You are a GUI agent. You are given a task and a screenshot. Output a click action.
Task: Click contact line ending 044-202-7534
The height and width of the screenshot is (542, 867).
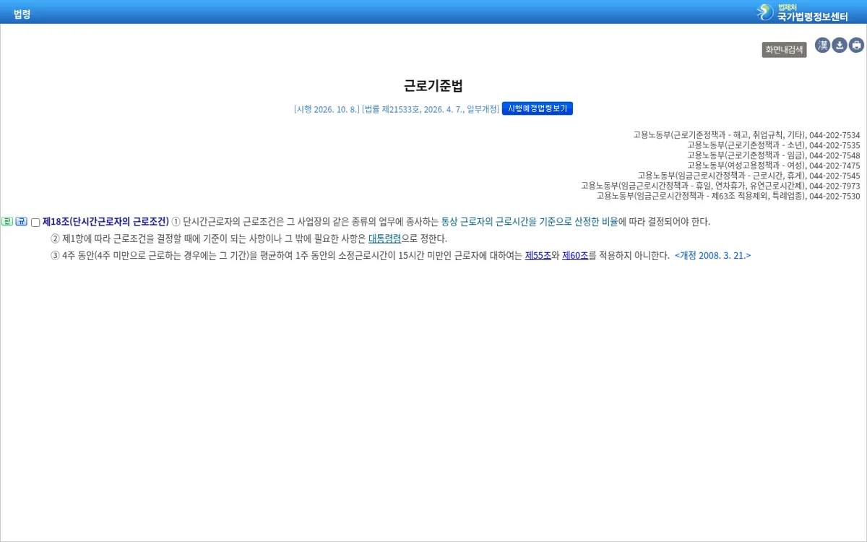(x=746, y=135)
